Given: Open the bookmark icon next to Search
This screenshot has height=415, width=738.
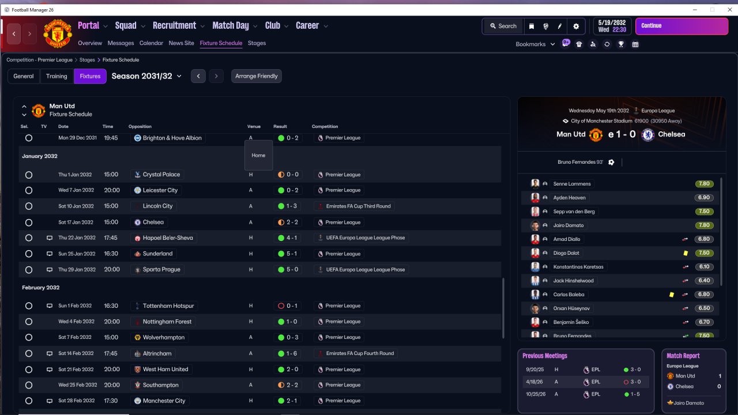Looking at the screenshot, I should tap(531, 26).
